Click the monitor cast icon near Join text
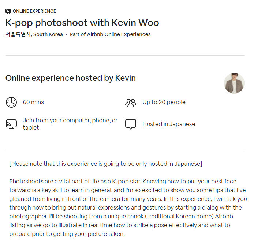265x248 pixels. pos(11,124)
